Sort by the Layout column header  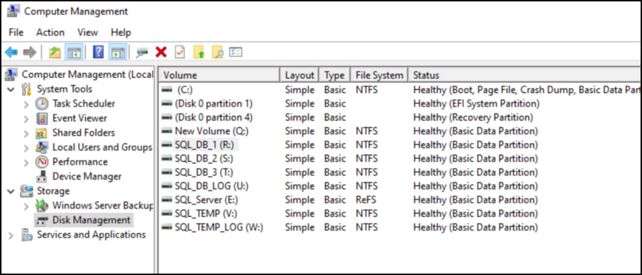[300, 75]
